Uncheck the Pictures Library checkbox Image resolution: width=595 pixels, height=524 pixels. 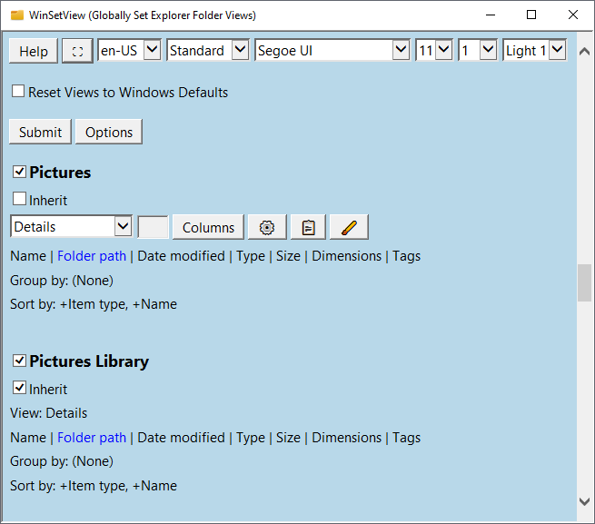(x=19, y=361)
